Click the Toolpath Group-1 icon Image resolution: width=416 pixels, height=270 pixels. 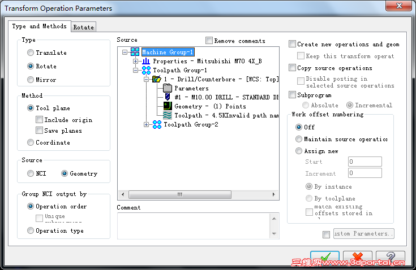point(146,70)
